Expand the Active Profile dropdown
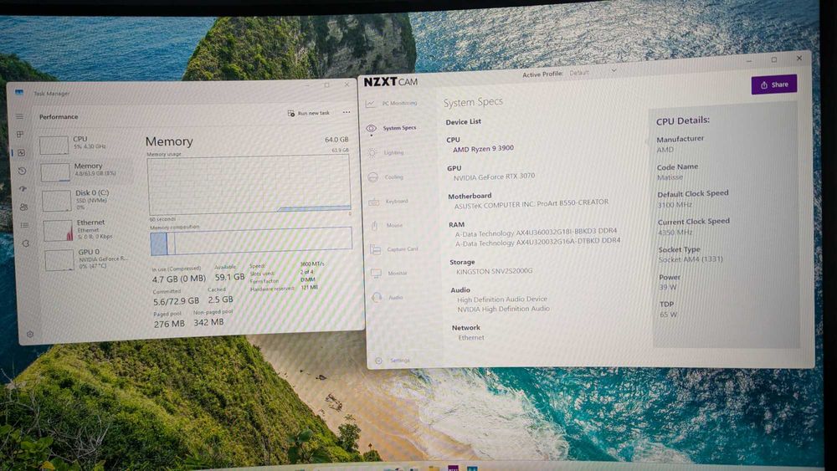Image resolution: width=837 pixels, height=471 pixels. 614,70
